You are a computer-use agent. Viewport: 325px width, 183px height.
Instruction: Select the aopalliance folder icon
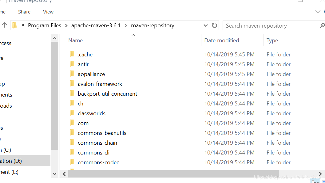coord(72,74)
